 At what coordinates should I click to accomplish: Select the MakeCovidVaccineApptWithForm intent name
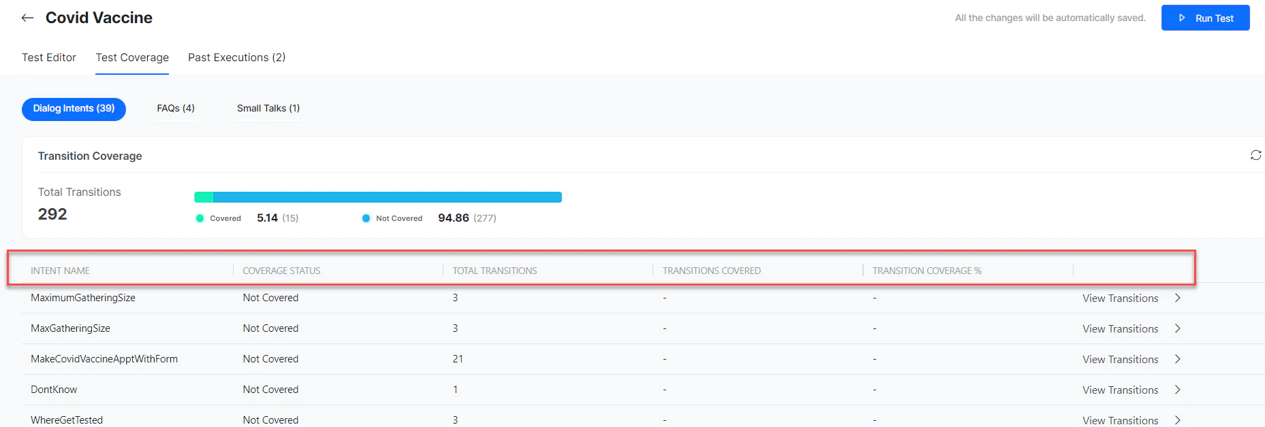[x=104, y=359]
